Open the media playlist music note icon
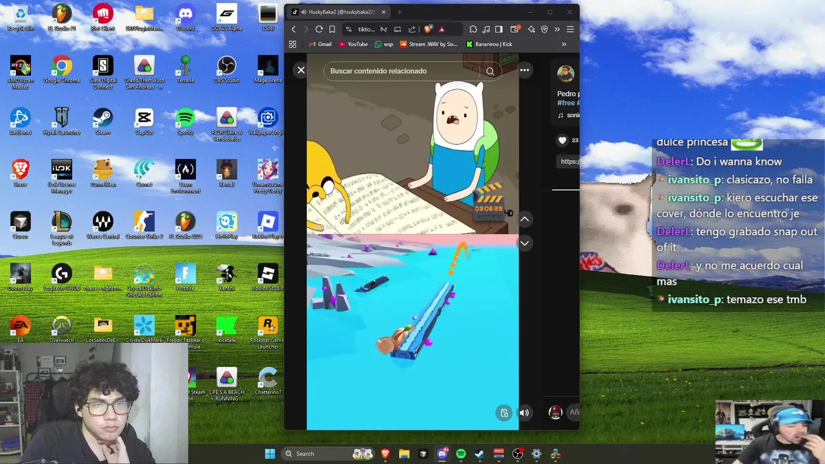 (x=486, y=29)
